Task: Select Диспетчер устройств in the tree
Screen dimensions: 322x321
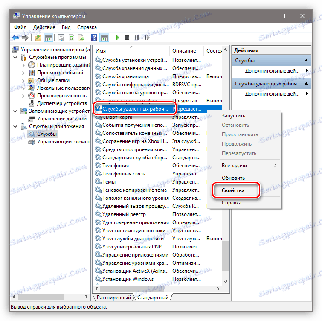Action: [x=62, y=103]
